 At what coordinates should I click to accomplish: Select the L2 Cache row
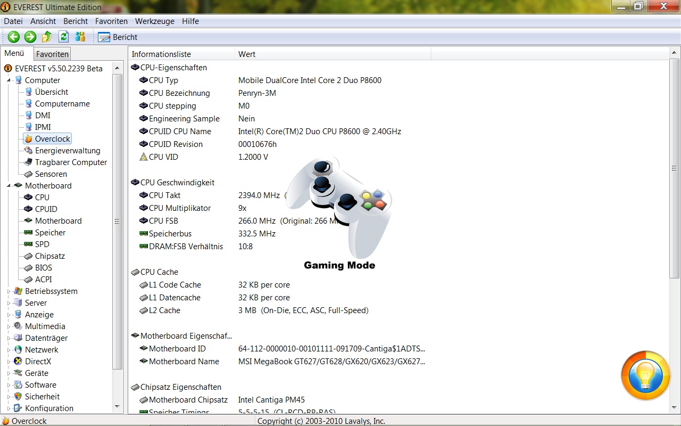280,310
